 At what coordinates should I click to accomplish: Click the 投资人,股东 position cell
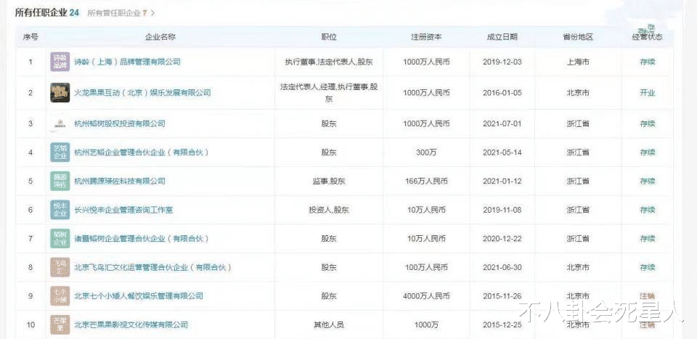point(329,210)
